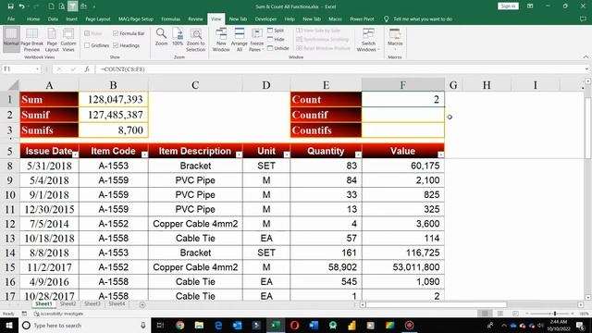Insert a function with the fx button

point(87,69)
